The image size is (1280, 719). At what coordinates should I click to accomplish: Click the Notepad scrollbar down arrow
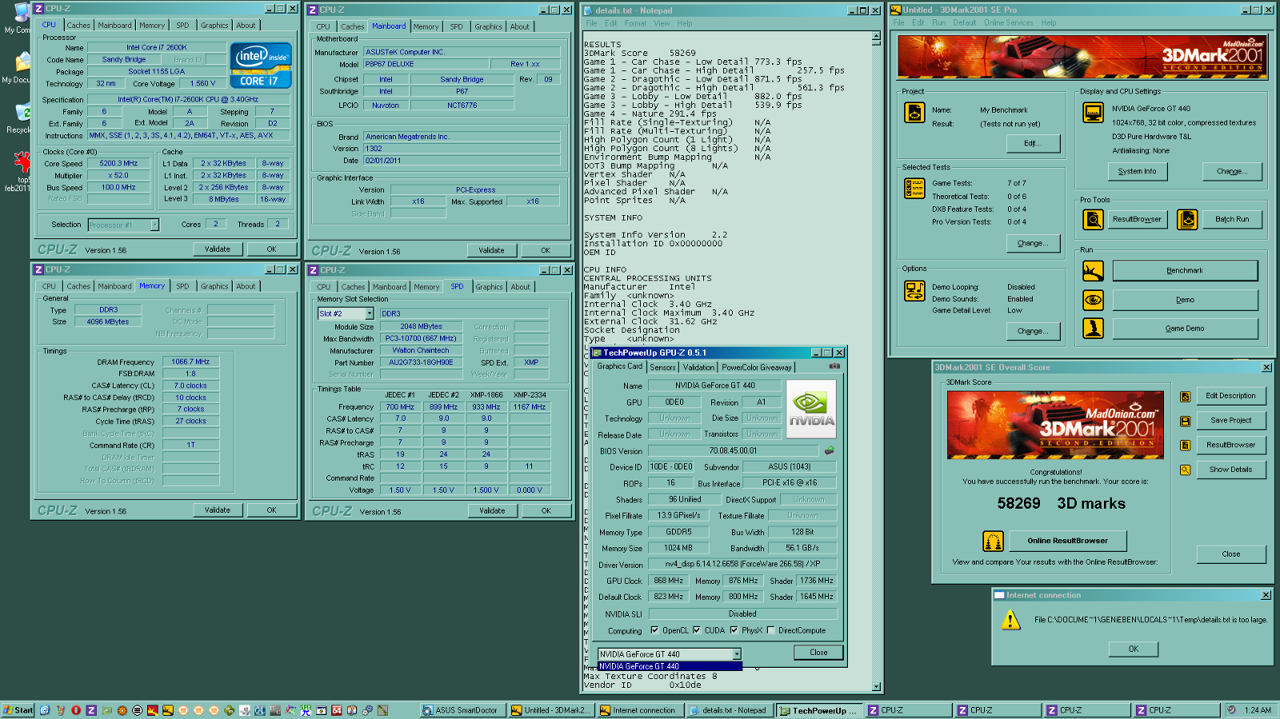coord(877,686)
